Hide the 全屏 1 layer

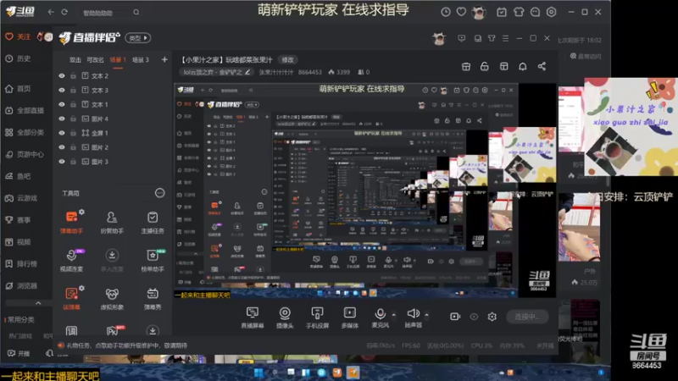pyautogui.click(x=62, y=133)
